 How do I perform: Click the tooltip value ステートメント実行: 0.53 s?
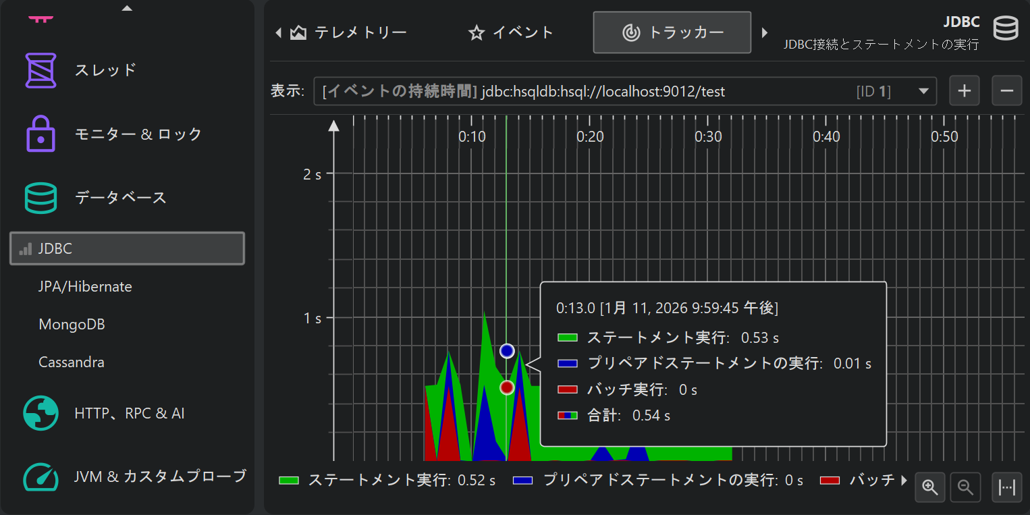coord(683,337)
